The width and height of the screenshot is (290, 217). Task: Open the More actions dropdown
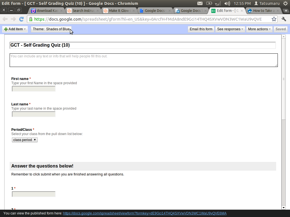(x=259, y=29)
